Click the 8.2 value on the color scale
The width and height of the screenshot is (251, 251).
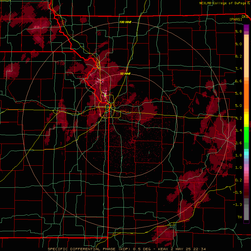[238, 56]
